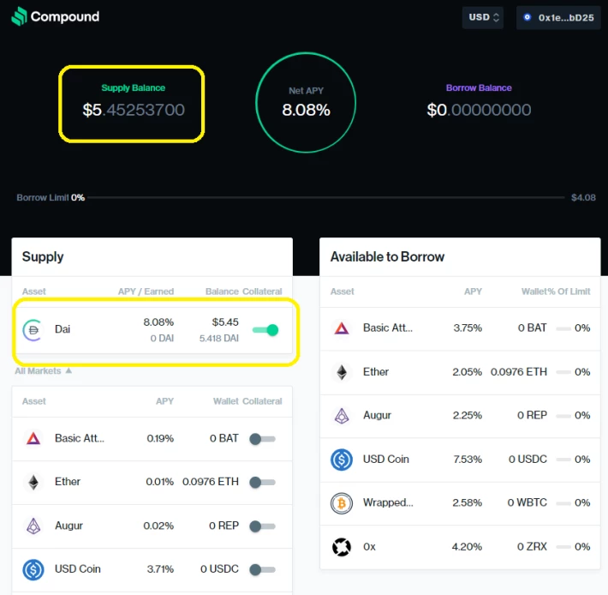Enable the Ether collateral toggle
The height and width of the screenshot is (595, 608).
click(263, 483)
